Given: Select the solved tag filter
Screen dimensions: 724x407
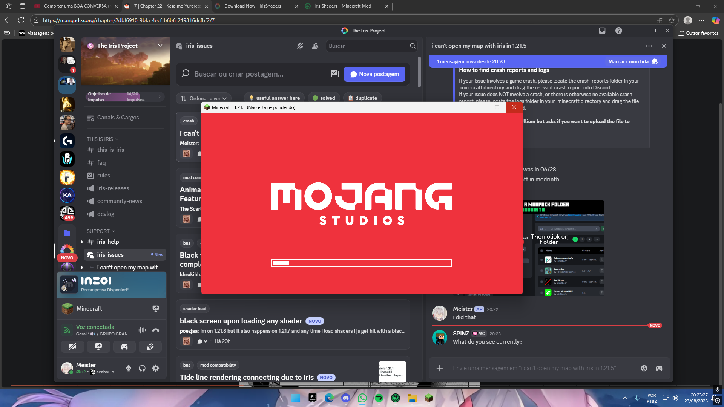Looking at the screenshot, I should [324, 98].
